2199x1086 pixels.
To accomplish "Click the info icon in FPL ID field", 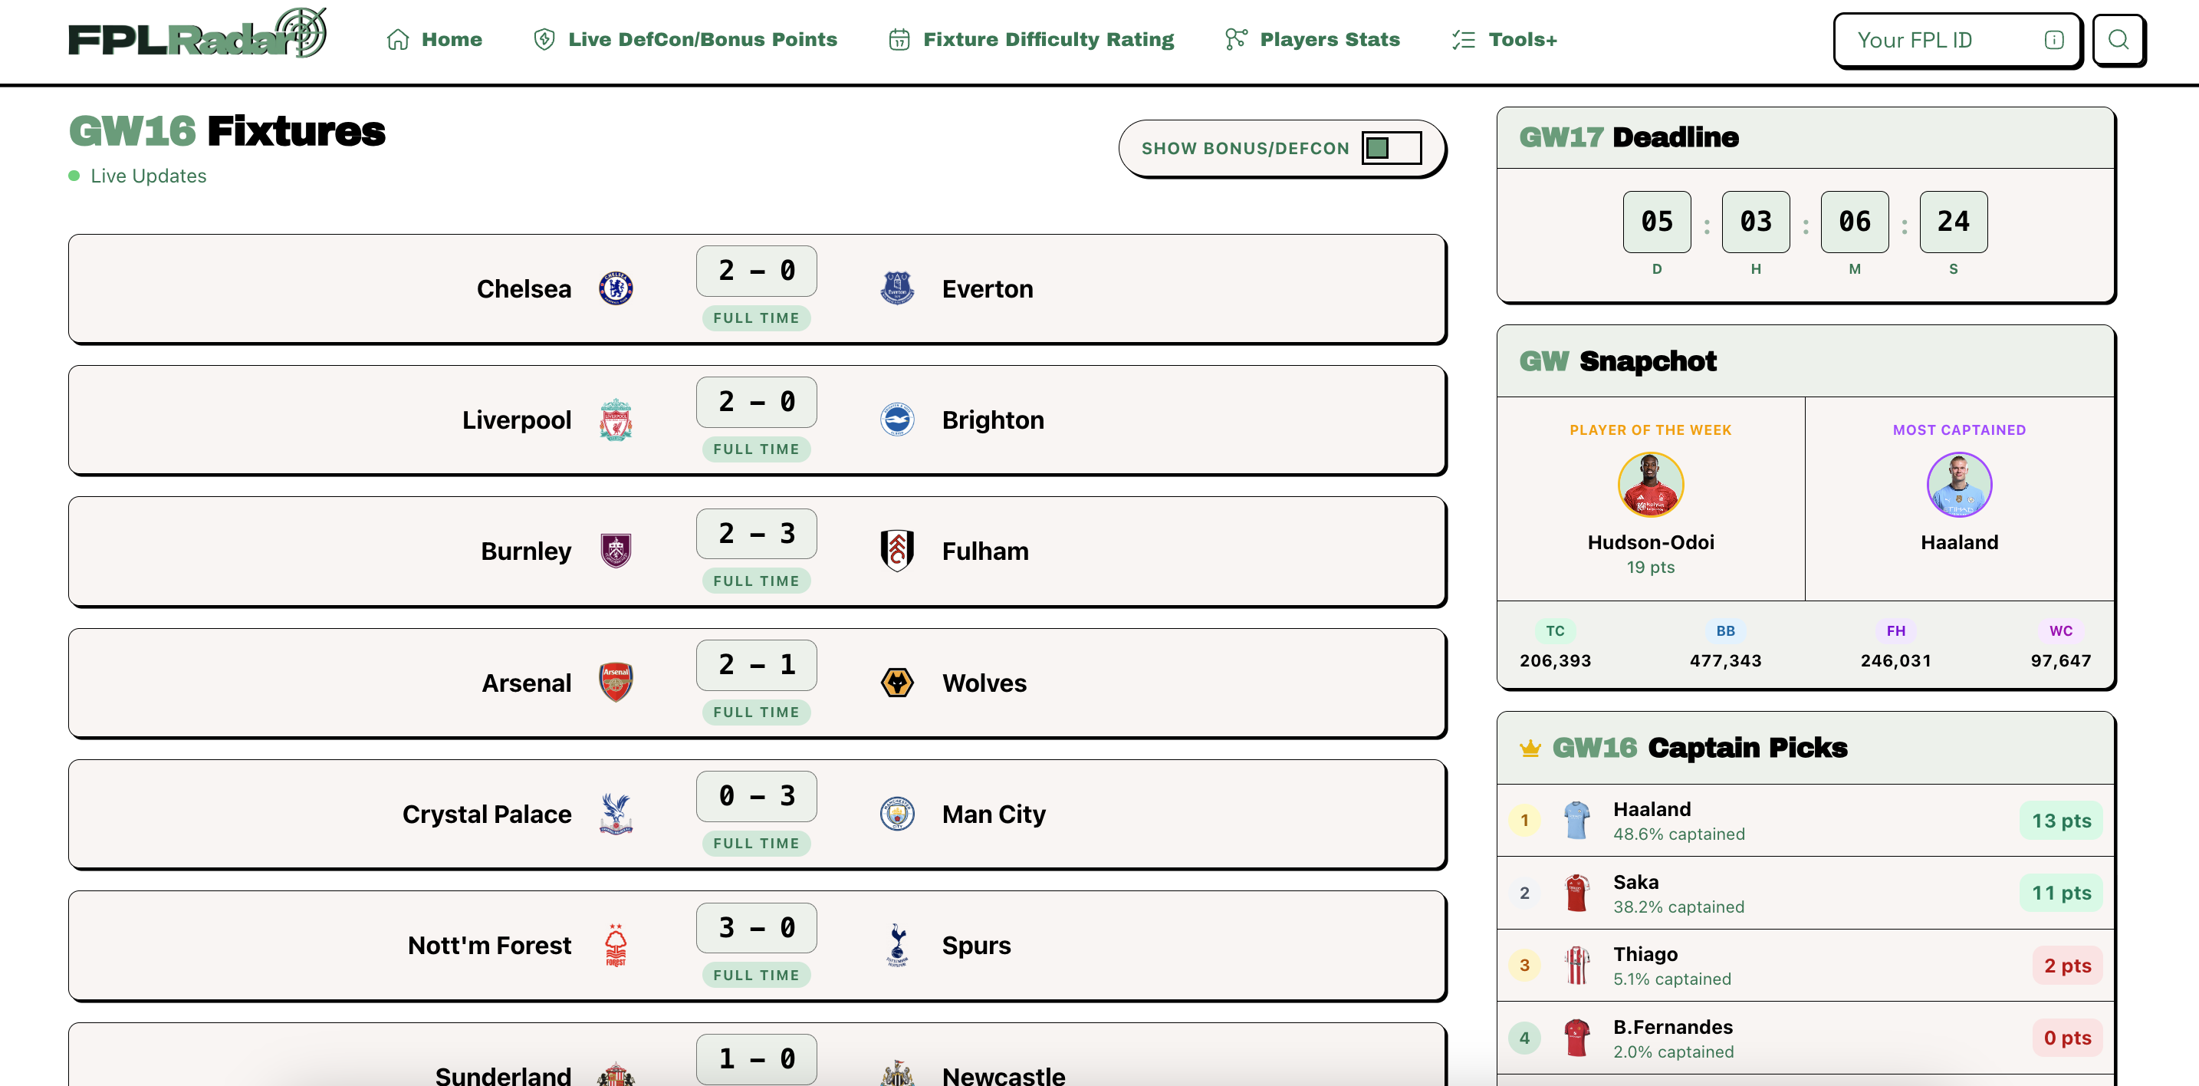I will pyautogui.click(x=2054, y=40).
